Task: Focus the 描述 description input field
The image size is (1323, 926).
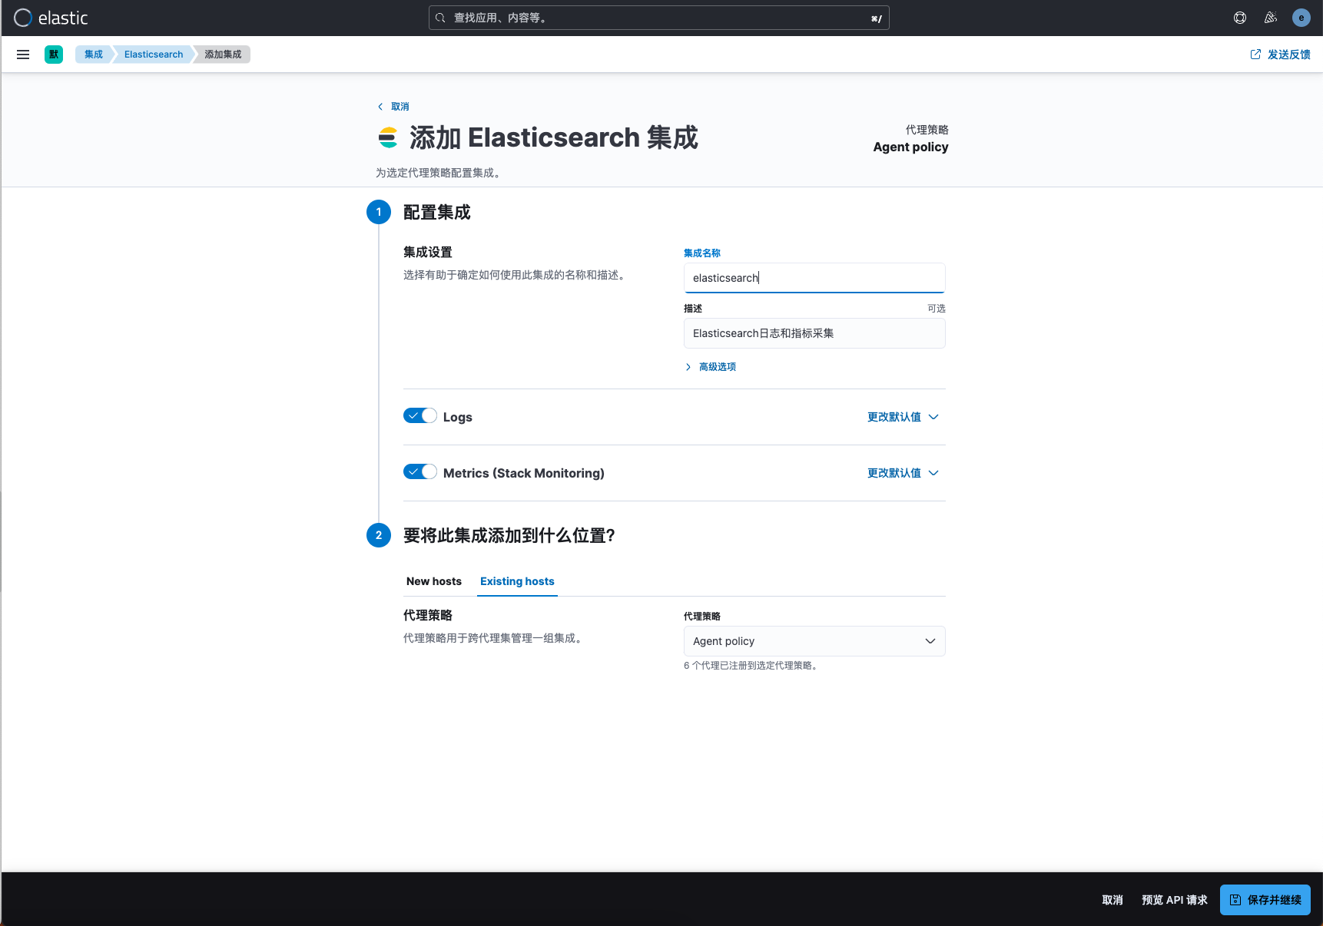Action: (x=814, y=333)
